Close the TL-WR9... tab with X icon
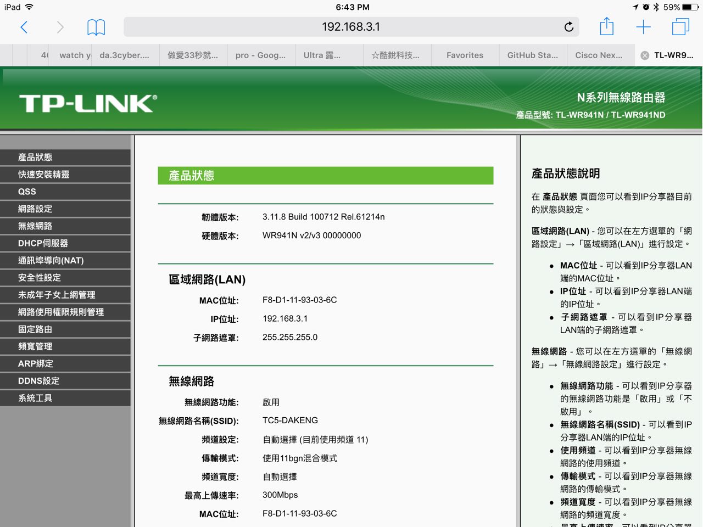Image resolution: width=703 pixels, height=527 pixels. tap(645, 55)
